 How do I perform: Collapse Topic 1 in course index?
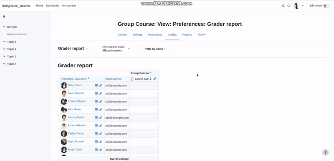(x=4, y=42)
